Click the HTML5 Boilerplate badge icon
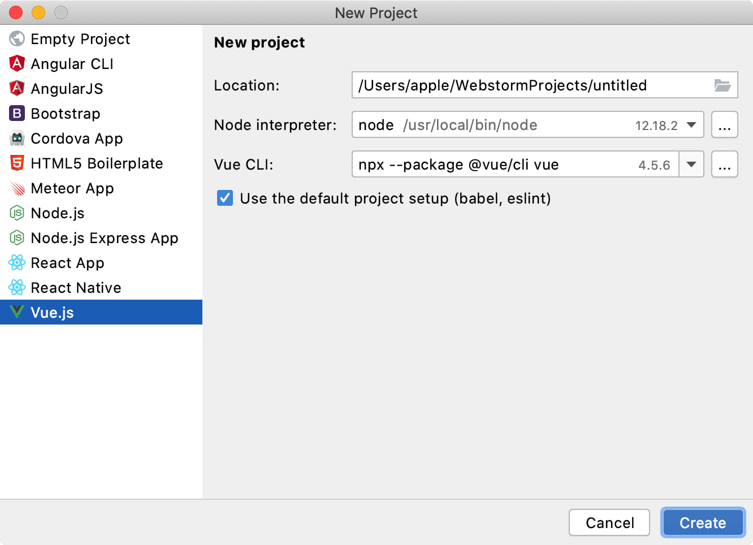Image resolution: width=753 pixels, height=545 pixels. (x=17, y=163)
